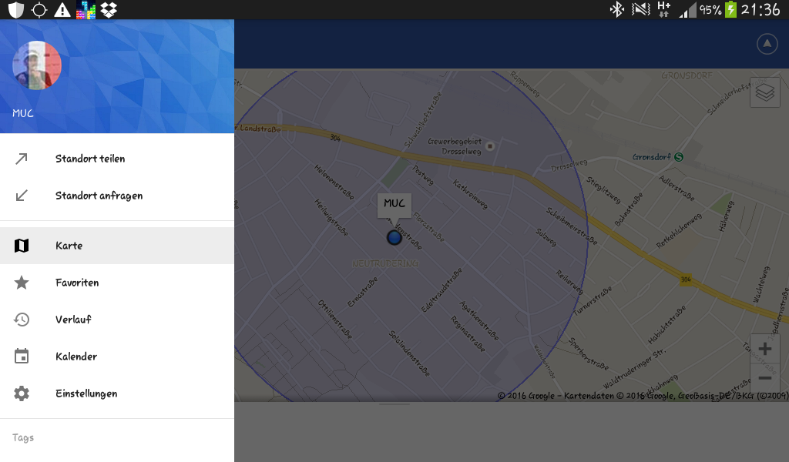Choose Standort teilen option
Viewport: 789px width, 462px height.
[117, 159]
